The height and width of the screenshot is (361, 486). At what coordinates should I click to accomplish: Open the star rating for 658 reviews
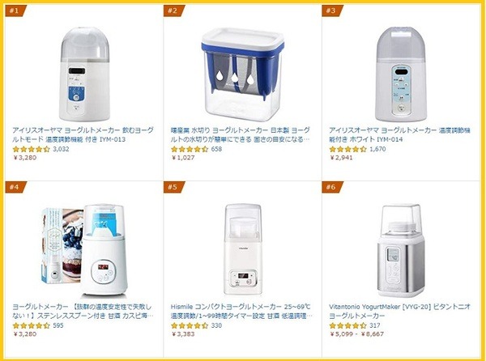click(x=190, y=149)
